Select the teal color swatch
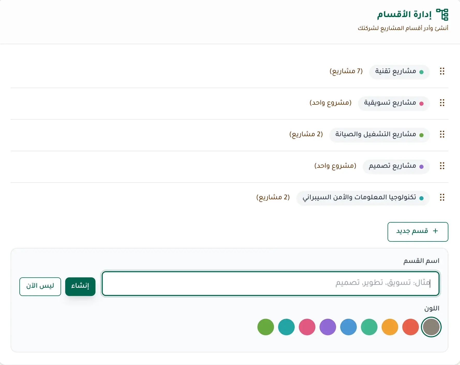 click(x=286, y=327)
